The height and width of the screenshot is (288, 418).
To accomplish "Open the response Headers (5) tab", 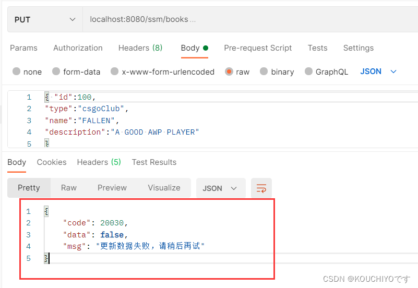I will point(99,162).
